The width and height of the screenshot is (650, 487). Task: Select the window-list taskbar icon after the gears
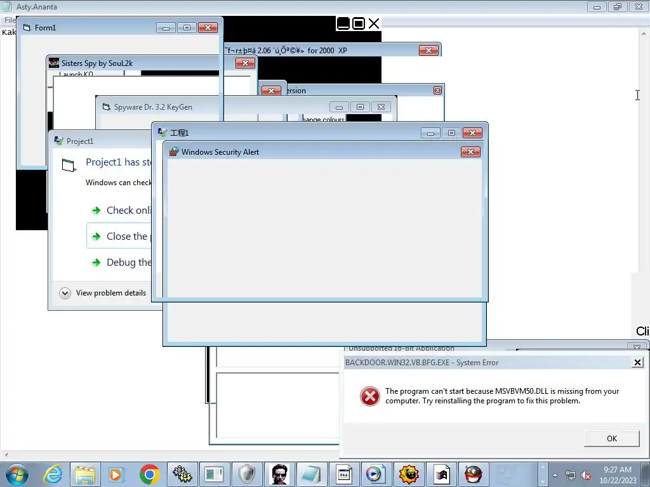tap(215, 474)
